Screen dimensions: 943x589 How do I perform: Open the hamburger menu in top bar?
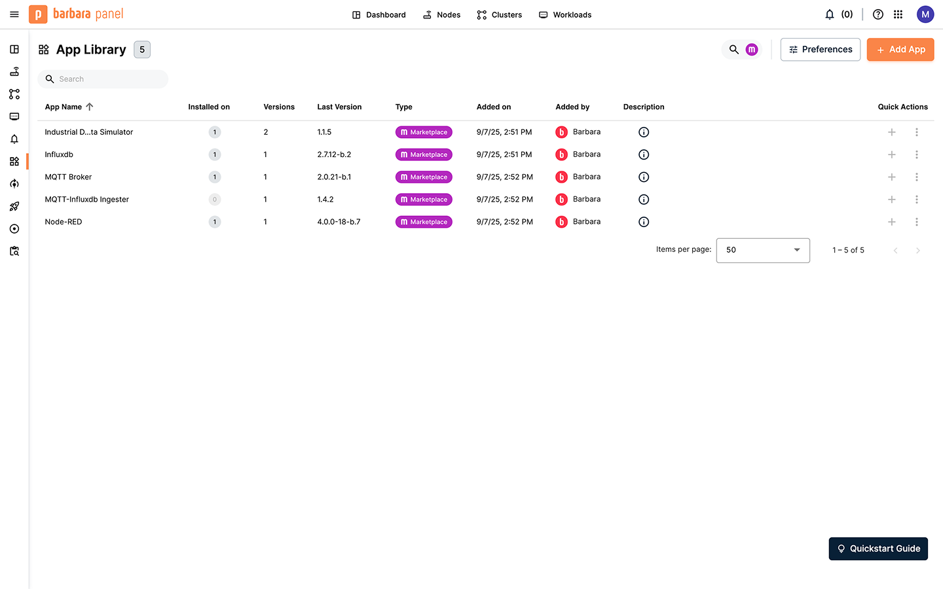14,14
